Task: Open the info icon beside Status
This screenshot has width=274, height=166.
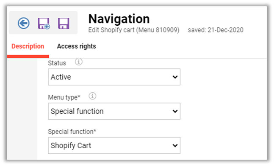Action: tap(79, 62)
